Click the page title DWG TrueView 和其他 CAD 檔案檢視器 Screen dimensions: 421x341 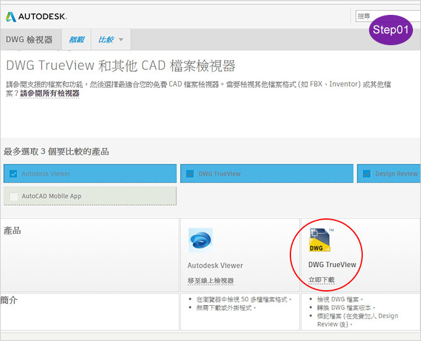click(121, 66)
